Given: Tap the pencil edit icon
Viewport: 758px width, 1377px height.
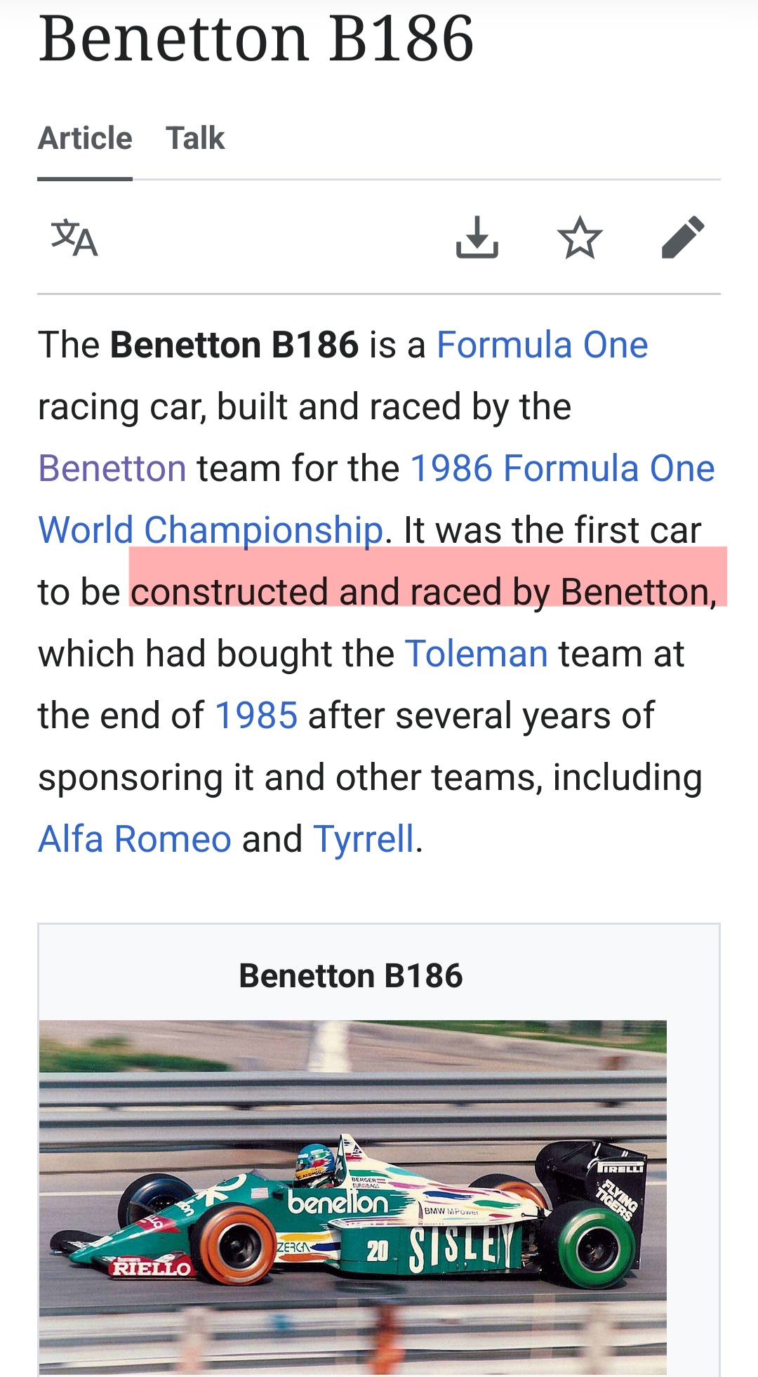Looking at the screenshot, I should (x=683, y=237).
